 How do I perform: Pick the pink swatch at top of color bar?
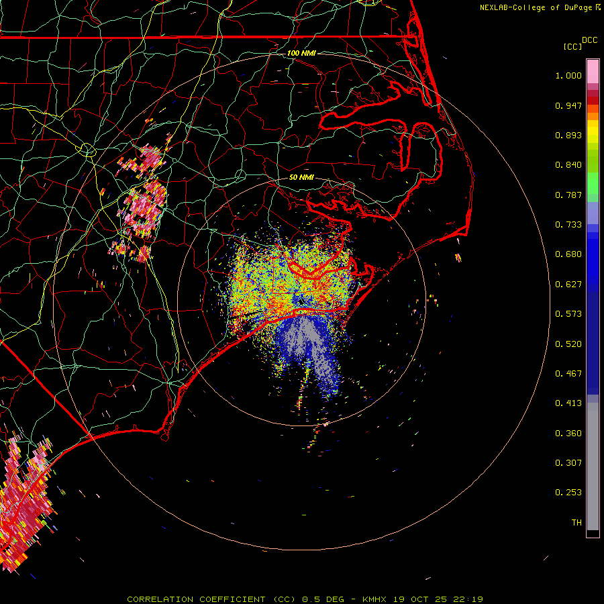(593, 72)
